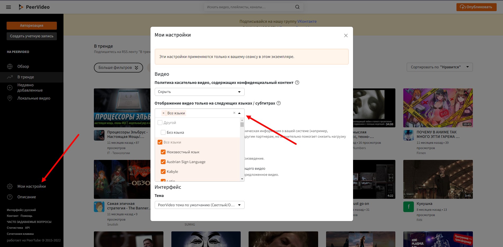Go to "Обзор" in the sidebar
Screen dimensions: 503x247
pos(23,66)
